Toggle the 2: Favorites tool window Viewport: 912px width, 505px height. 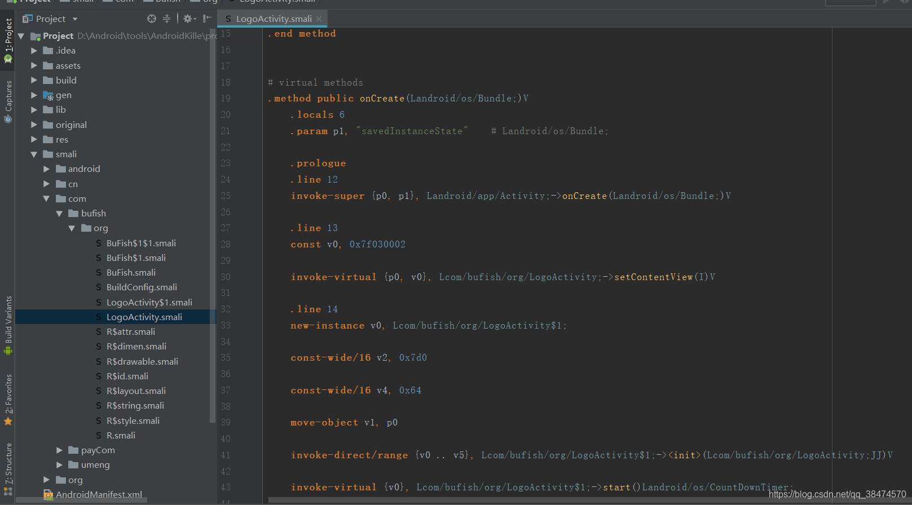(8, 400)
